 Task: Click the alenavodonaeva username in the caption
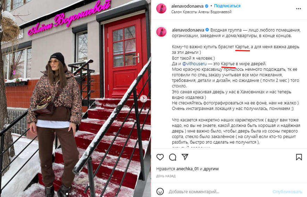tap(188, 30)
